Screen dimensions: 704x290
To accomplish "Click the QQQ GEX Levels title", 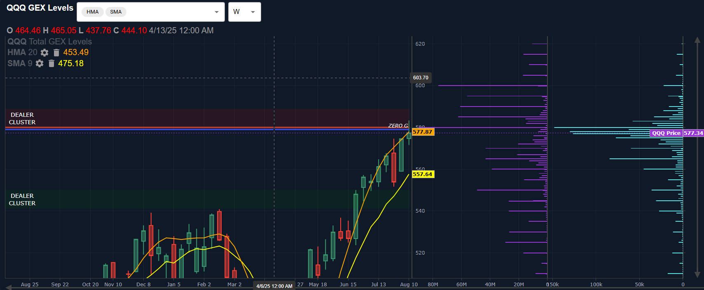I will tap(40, 8).
